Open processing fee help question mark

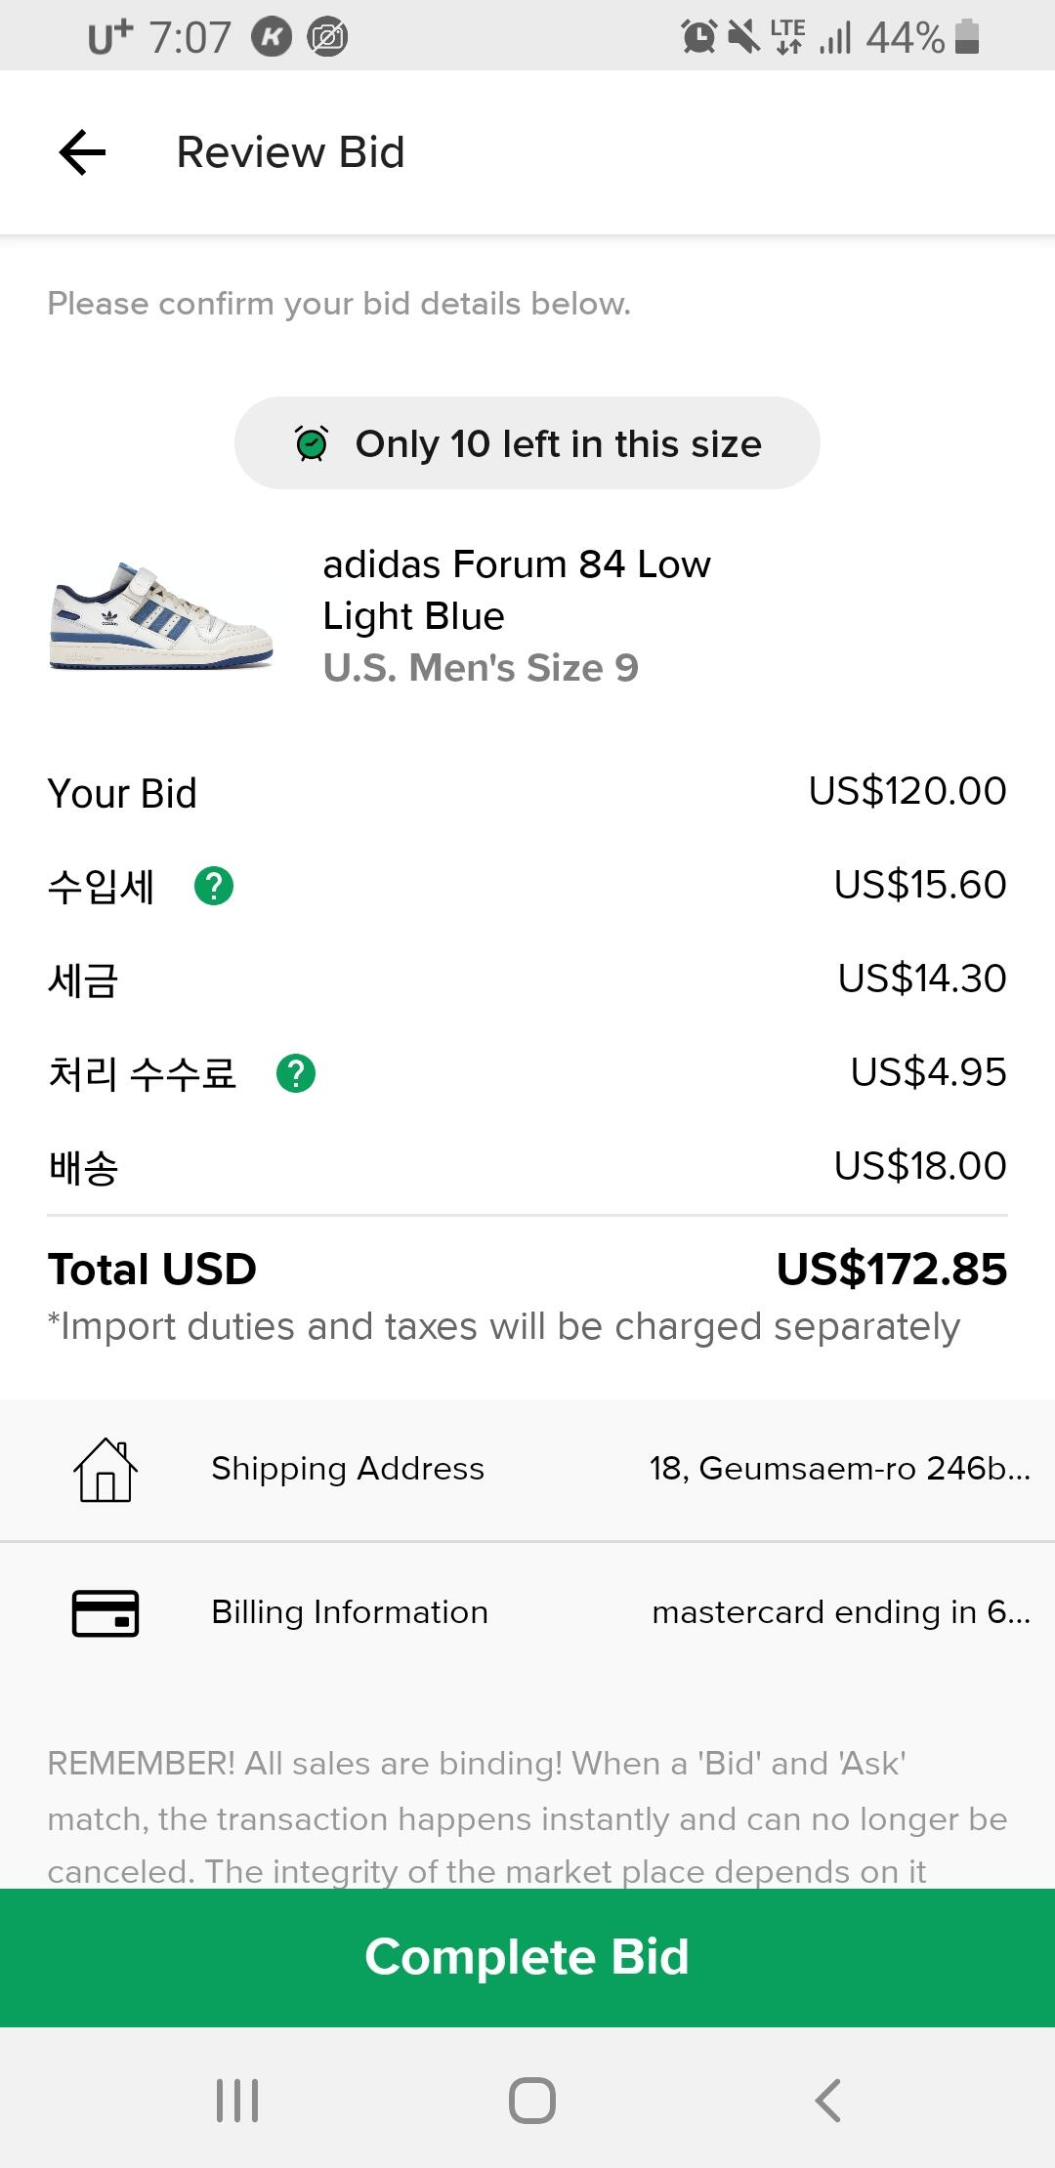(x=296, y=1073)
